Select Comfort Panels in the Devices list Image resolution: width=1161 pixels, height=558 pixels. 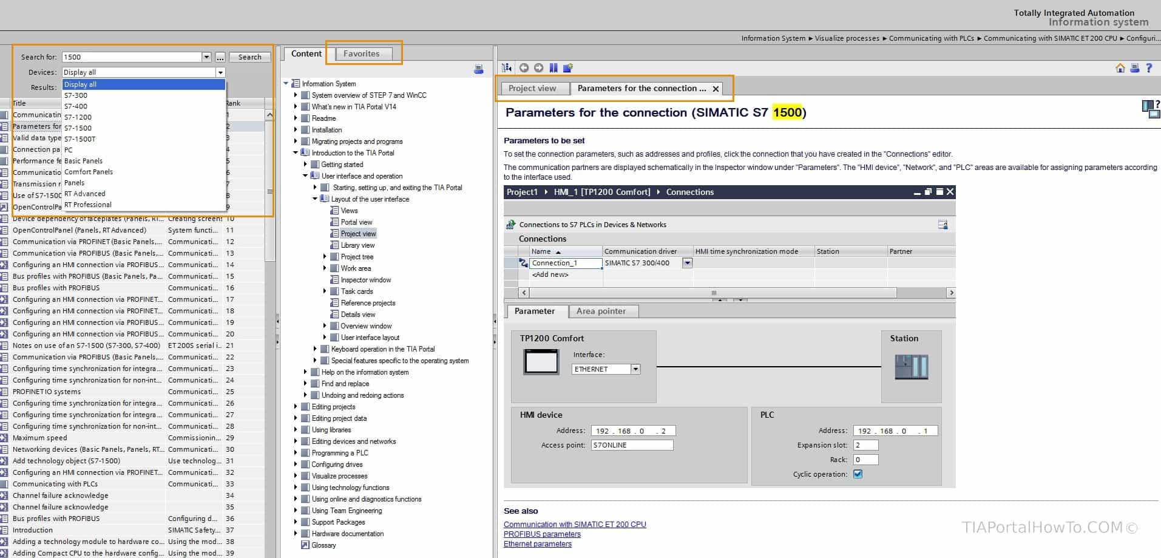coord(88,172)
